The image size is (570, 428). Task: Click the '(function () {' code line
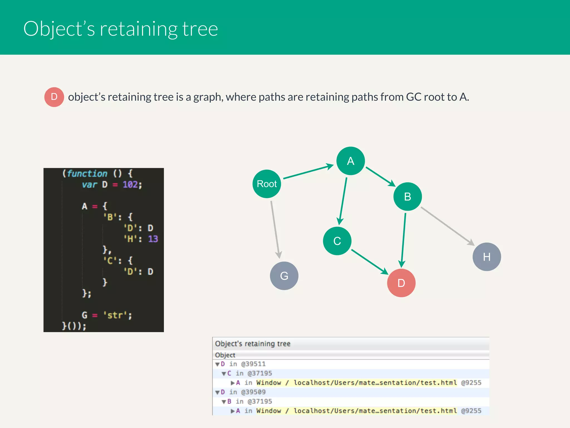[x=97, y=174]
